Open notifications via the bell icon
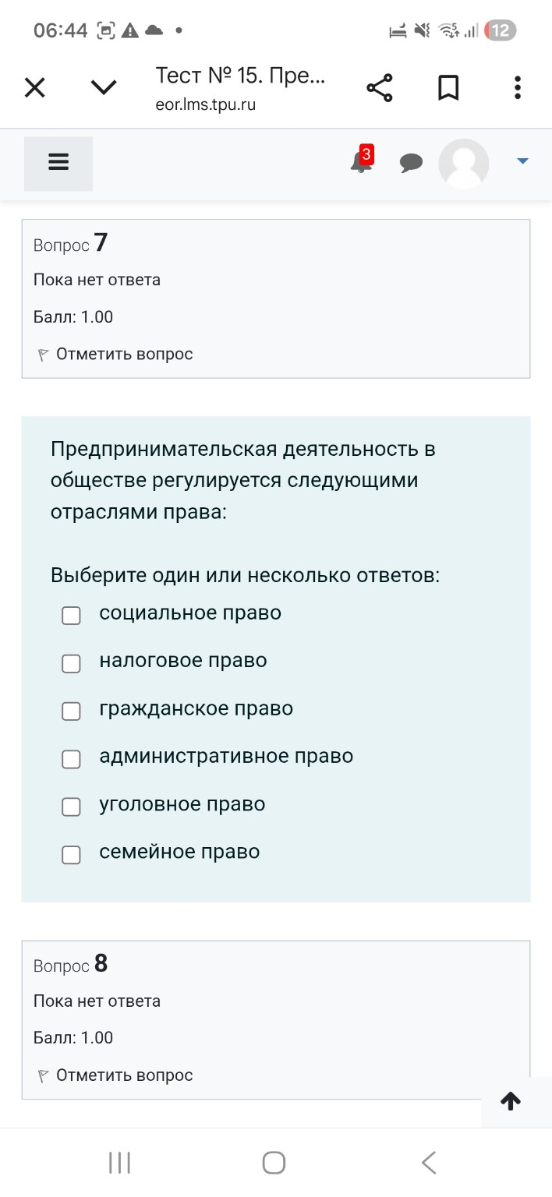Viewport: 552px width, 1197px height. tap(358, 165)
